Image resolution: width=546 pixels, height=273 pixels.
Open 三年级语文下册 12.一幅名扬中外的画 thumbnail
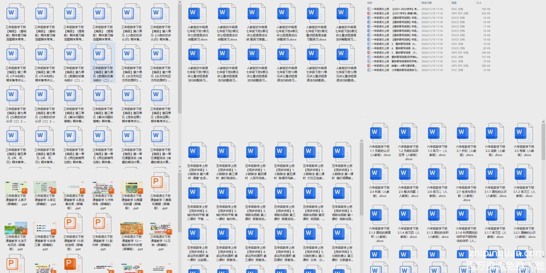coord(132,229)
